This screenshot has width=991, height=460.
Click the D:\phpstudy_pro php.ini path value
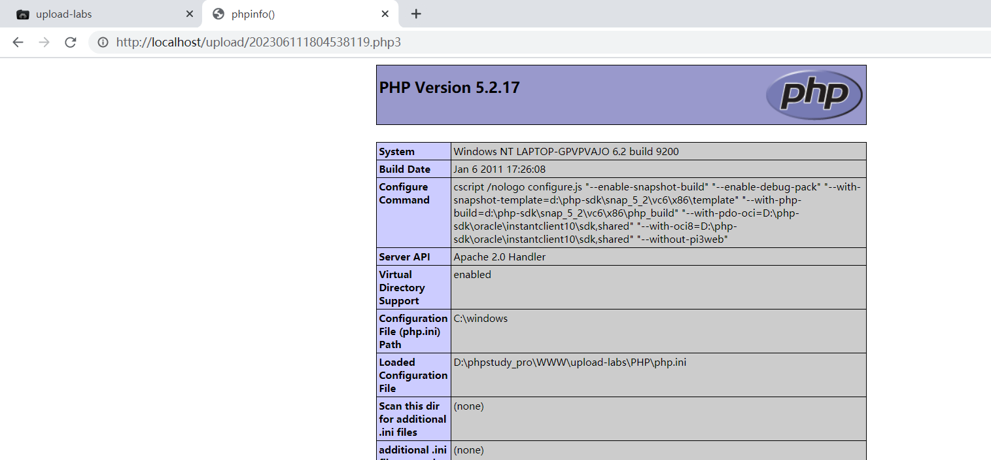pos(570,363)
